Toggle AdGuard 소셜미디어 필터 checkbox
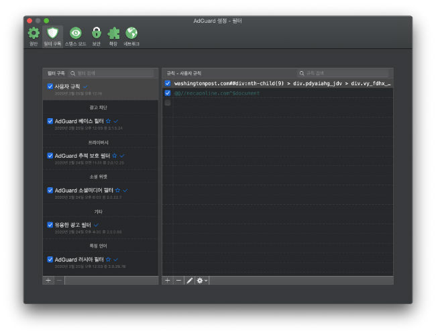The height and width of the screenshot is (335, 436). tap(50, 190)
